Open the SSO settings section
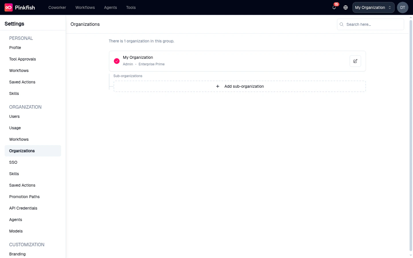 (x=13, y=162)
